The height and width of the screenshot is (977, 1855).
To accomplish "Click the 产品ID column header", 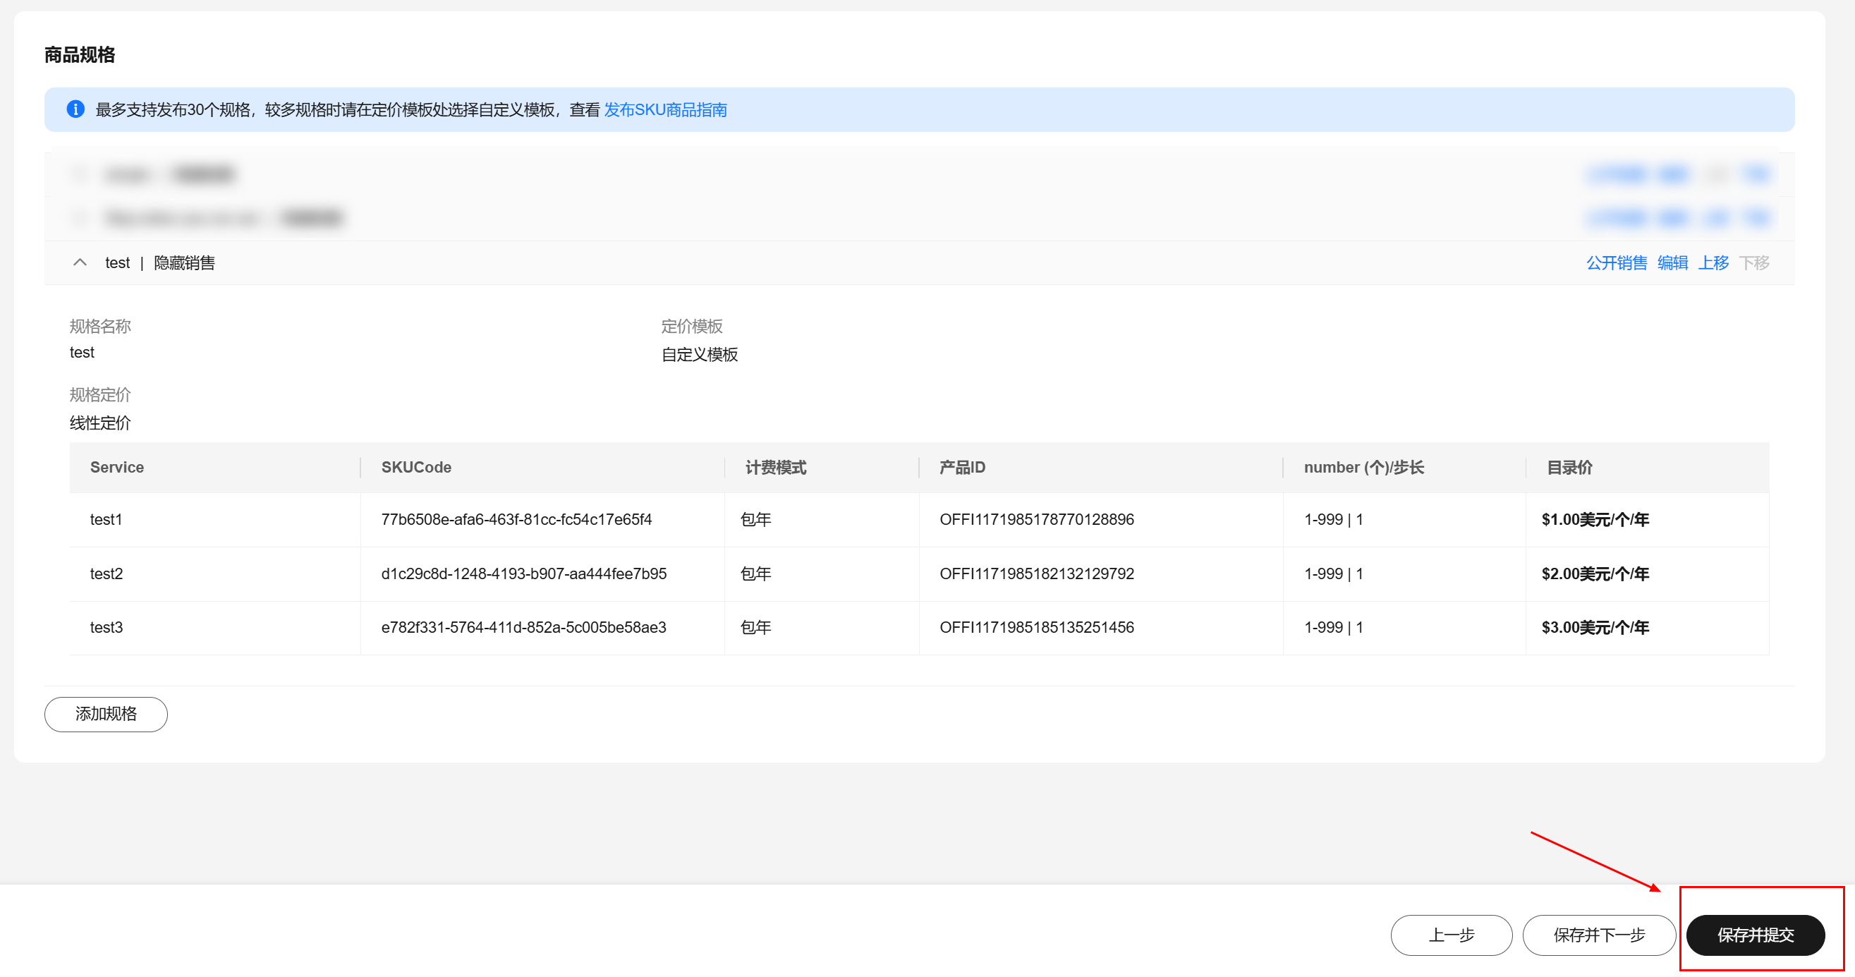I will click(962, 467).
